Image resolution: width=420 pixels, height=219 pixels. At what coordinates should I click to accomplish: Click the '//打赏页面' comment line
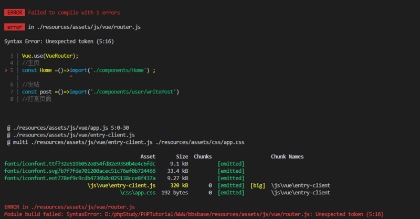coord(37,99)
